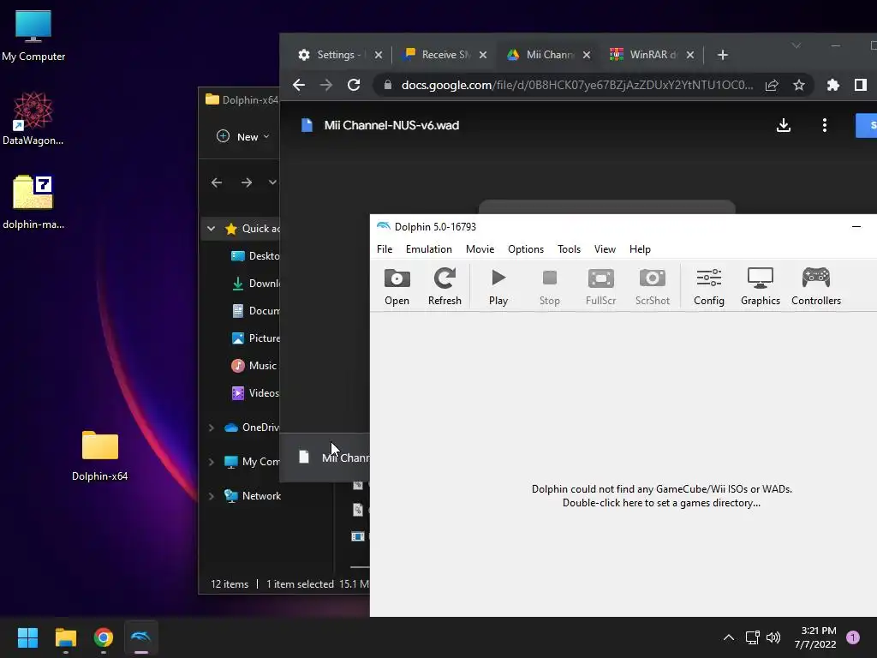Open the File menu in Dolphin
Image resolution: width=877 pixels, height=658 pixels.
point(385,249)
